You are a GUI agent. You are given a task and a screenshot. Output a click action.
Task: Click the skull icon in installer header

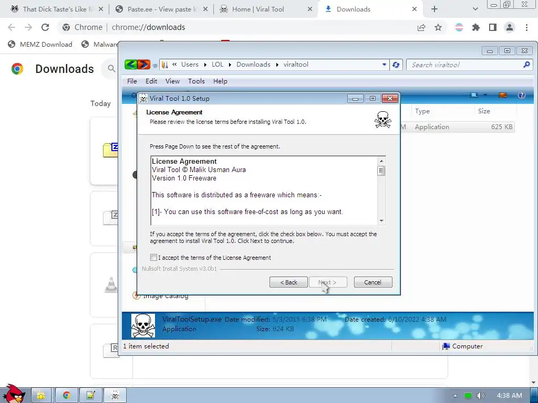tap(383, 120)
